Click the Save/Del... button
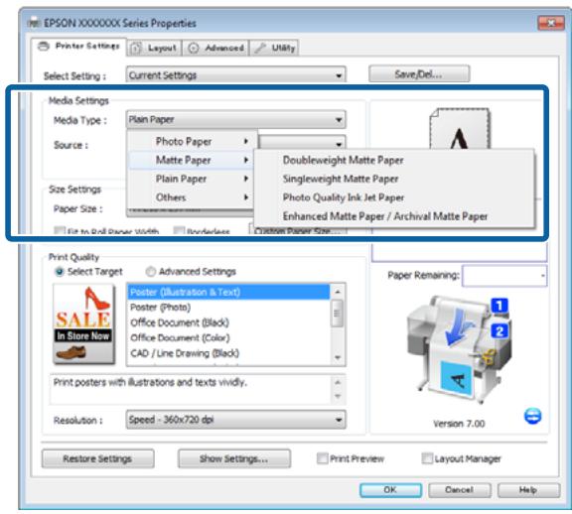The image size is (572, 514). (x=419, y=74)
